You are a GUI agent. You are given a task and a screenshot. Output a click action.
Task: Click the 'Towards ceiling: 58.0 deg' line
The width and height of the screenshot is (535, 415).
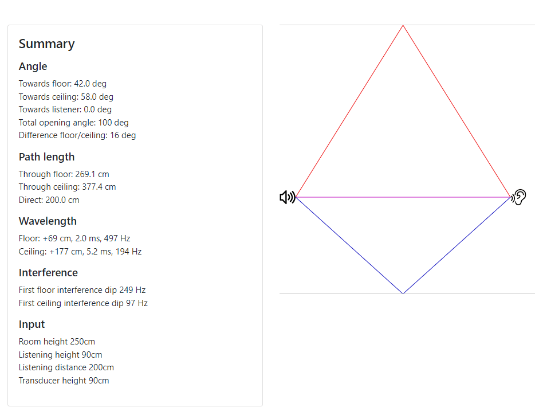click(x=66, y=97)
